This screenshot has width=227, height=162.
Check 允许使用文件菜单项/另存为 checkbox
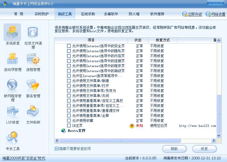tap(69, 91)
